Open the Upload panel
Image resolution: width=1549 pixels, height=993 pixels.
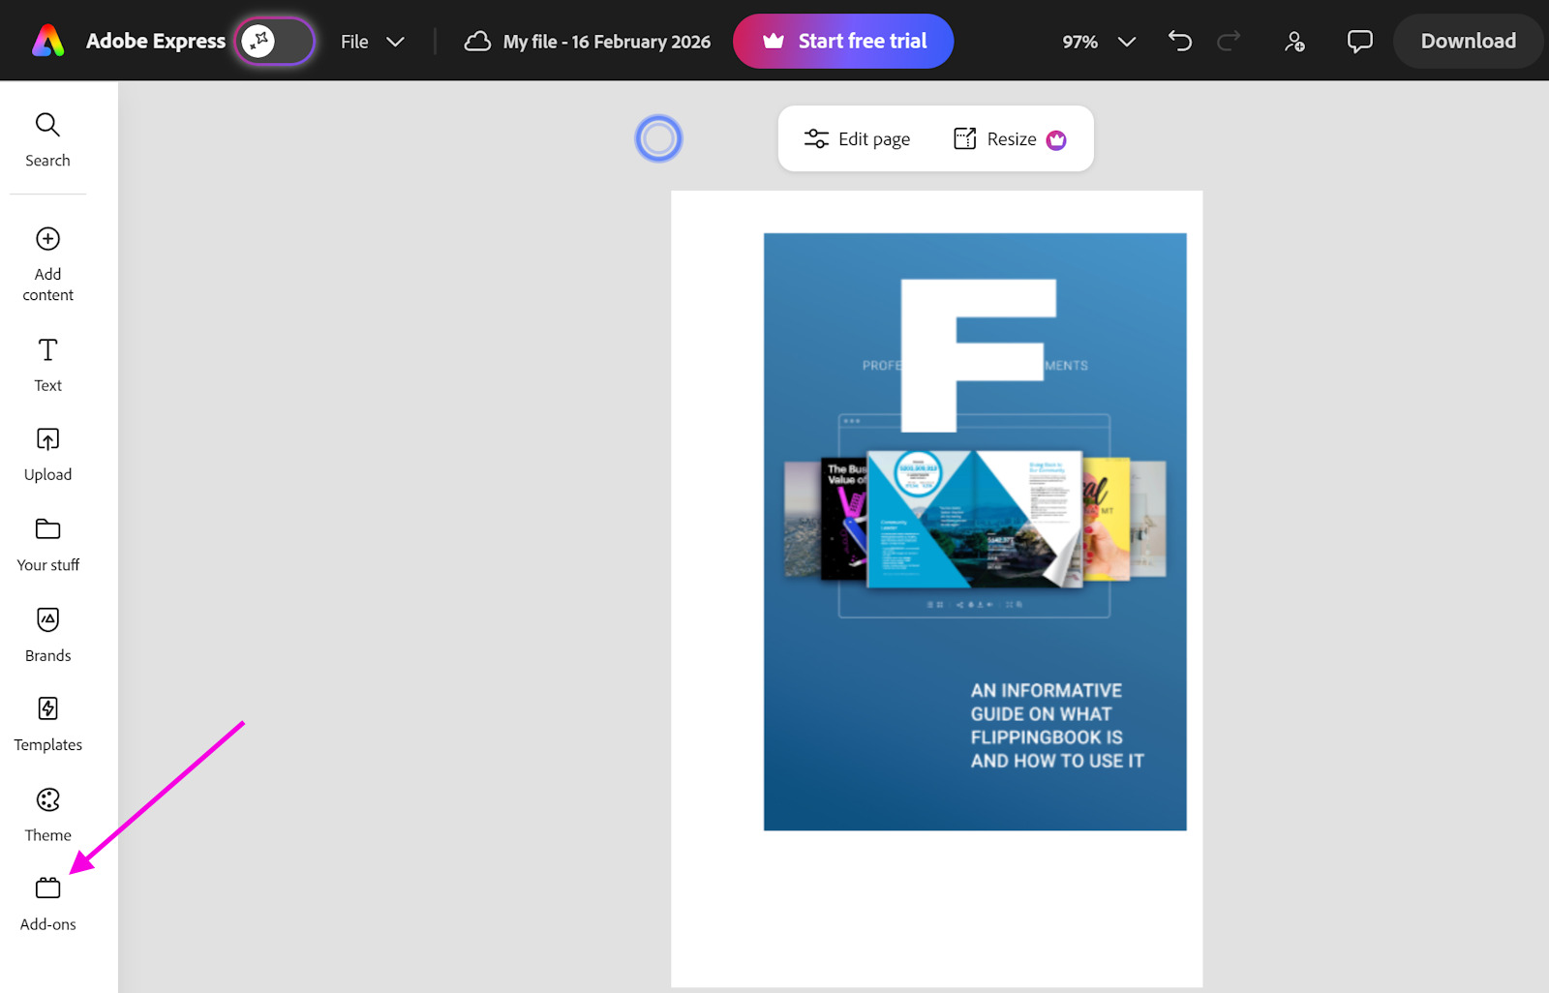click(47, 454)
